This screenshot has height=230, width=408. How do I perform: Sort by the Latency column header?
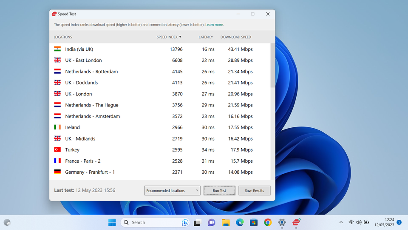206,37
